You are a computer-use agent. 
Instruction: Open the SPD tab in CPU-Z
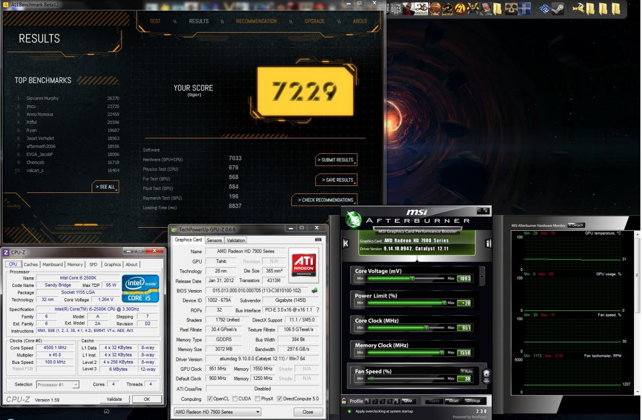pos(93,264)
